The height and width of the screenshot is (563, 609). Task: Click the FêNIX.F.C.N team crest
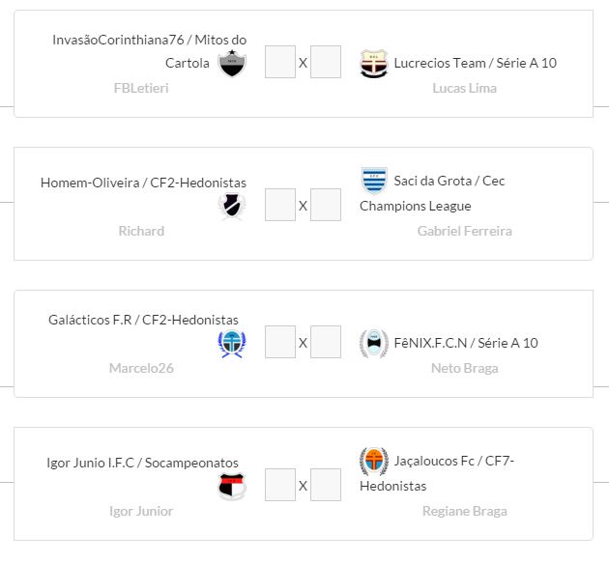pos(373,343)
